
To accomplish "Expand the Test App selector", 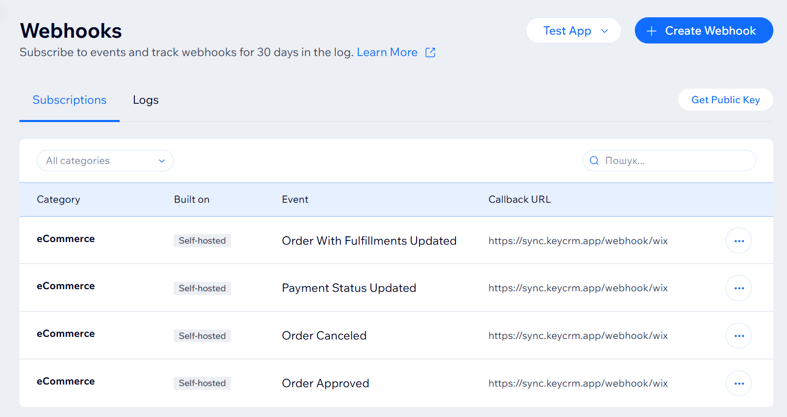I will pyautogui.click(x=573, y=31).
